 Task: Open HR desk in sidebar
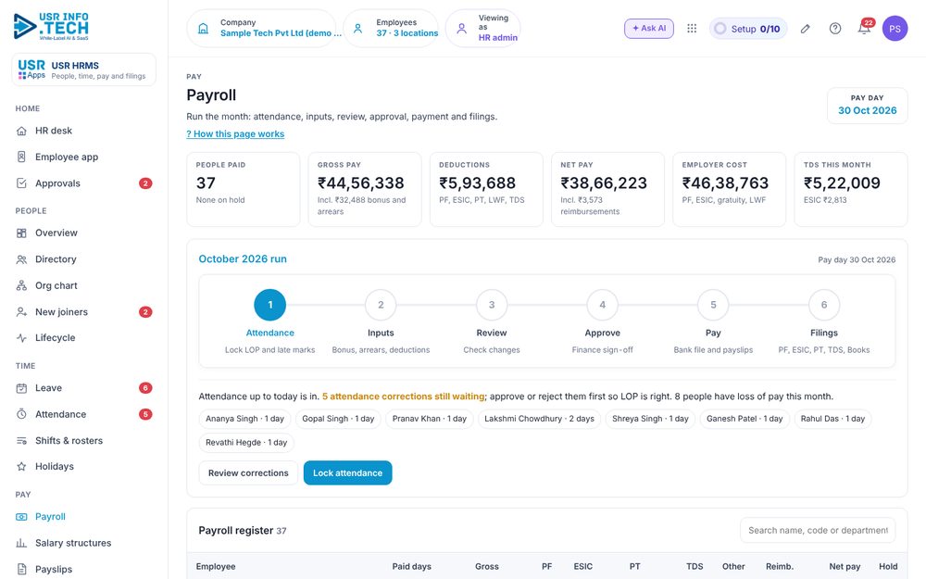[x=84, y=131]
